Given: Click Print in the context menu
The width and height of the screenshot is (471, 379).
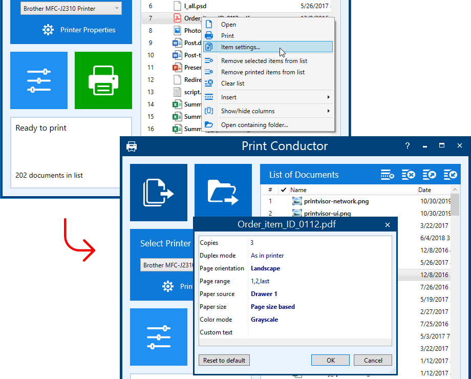Looking at the screenshot, I should click(228, 35).
